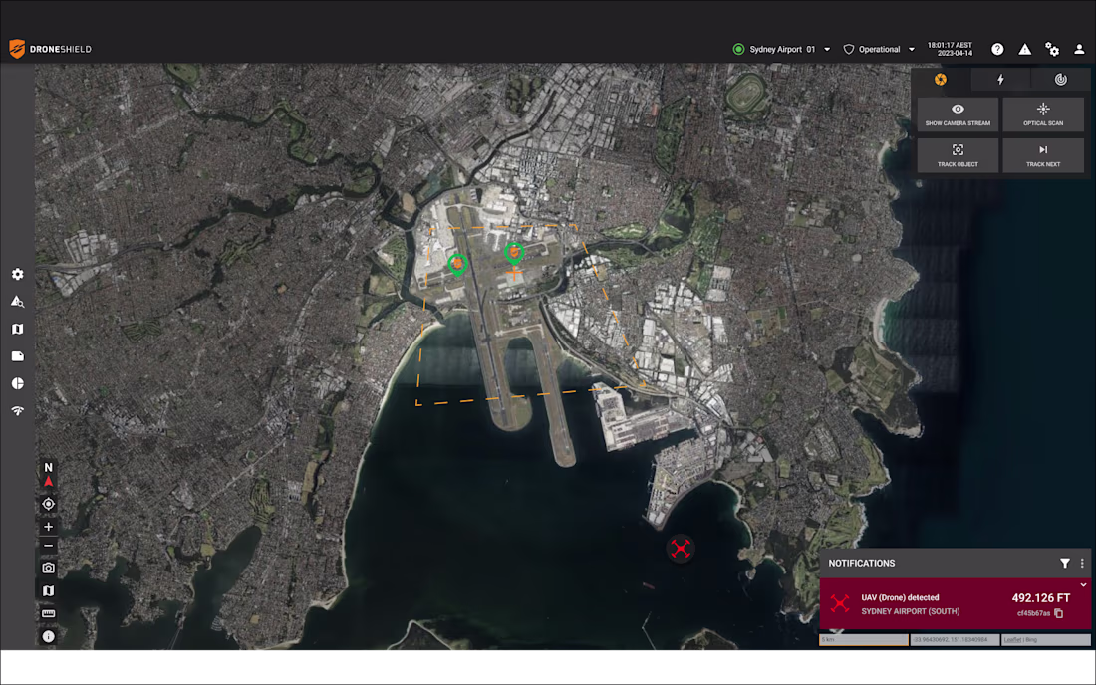
Task: Click the map coordinates readout
Action: point(955,639)
